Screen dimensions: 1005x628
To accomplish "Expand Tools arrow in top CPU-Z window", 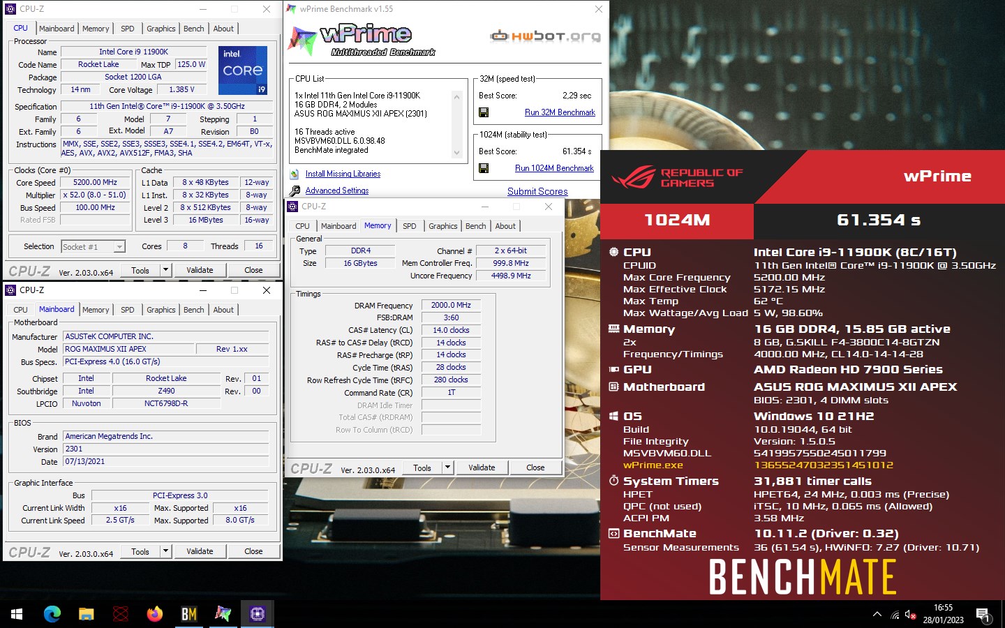I will 165,270.
